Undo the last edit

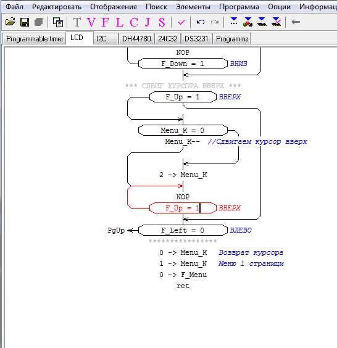point(201,22)
